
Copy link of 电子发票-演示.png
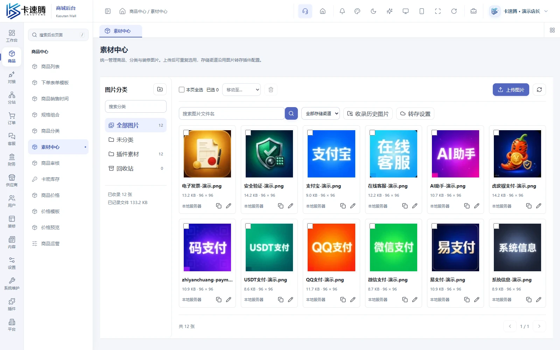point(219,206)
